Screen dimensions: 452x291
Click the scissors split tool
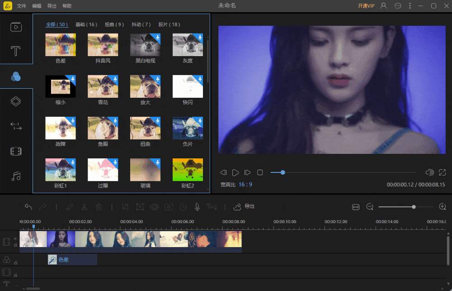click(x=84, y=207)
